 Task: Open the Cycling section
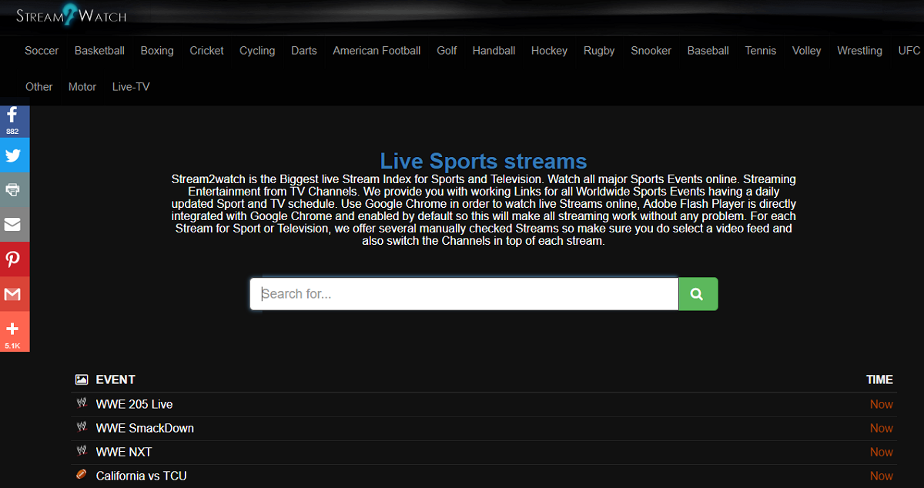click(257, 51)
